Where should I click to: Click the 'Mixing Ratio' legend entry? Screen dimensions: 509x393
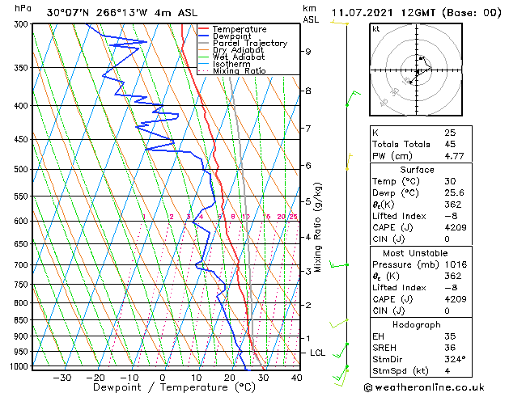(240, 70)
